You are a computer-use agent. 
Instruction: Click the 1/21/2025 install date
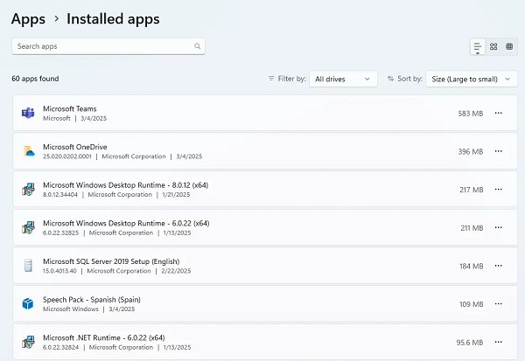pos(176,194)
